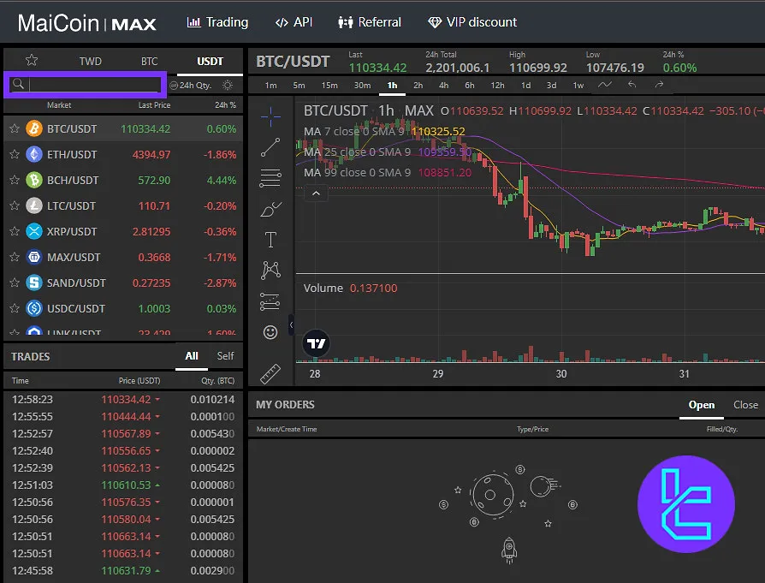Open the emoji icons tool

click(270, 332)
